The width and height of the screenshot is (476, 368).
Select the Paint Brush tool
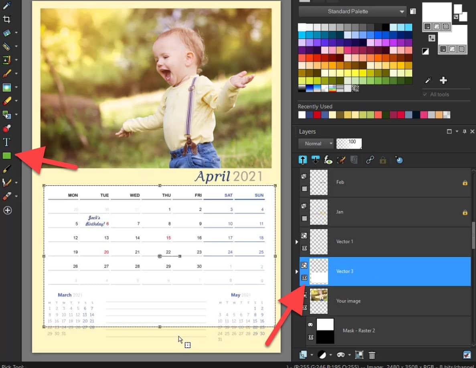[x=7, y=74]
